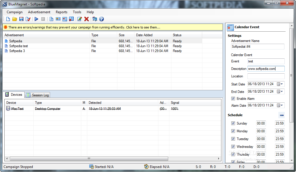Click the Advertisement Name input field
Viewport: 296px width, 172px height.
click(x=258, y=47)
